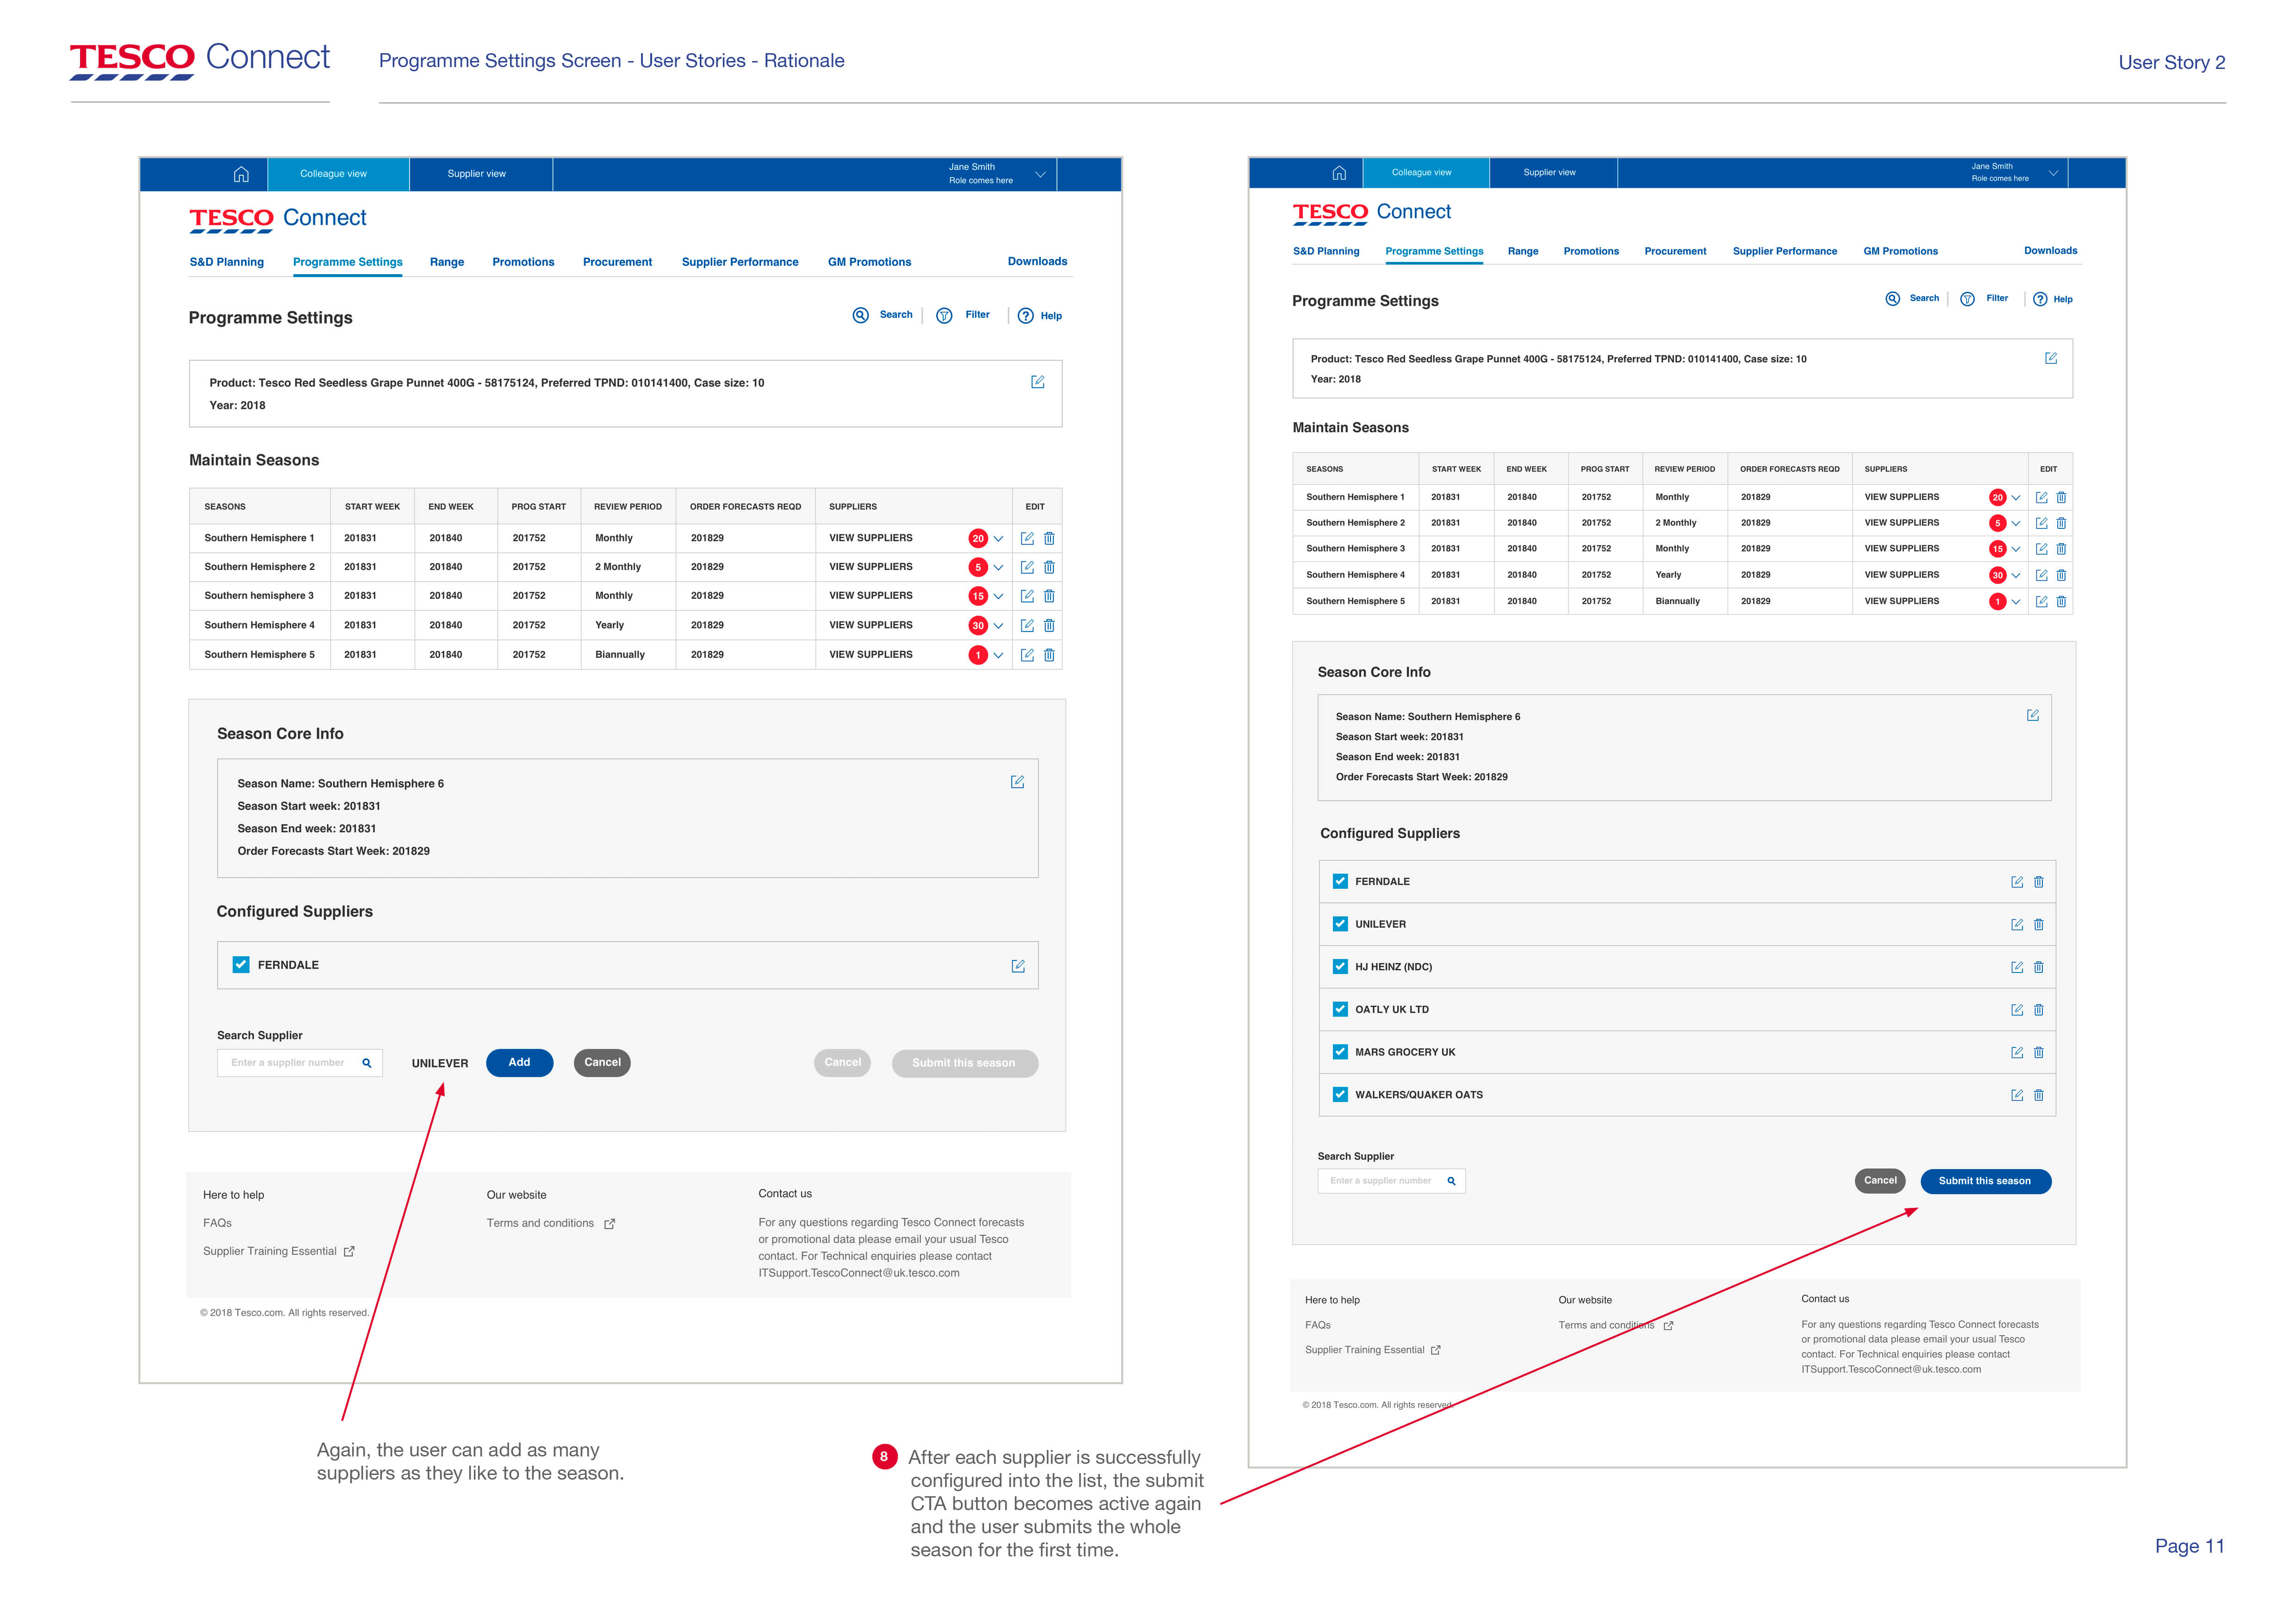Click Help question icon in left mockup
The width and height of the screenshot is (2296, 1623).
coord(1026,316)
